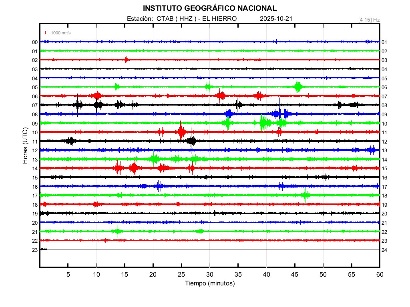Viewport: 410px width, 307px height.
Task: Click the 5 minute tick label
Action: pyautogui.click(x=68, y=274)
